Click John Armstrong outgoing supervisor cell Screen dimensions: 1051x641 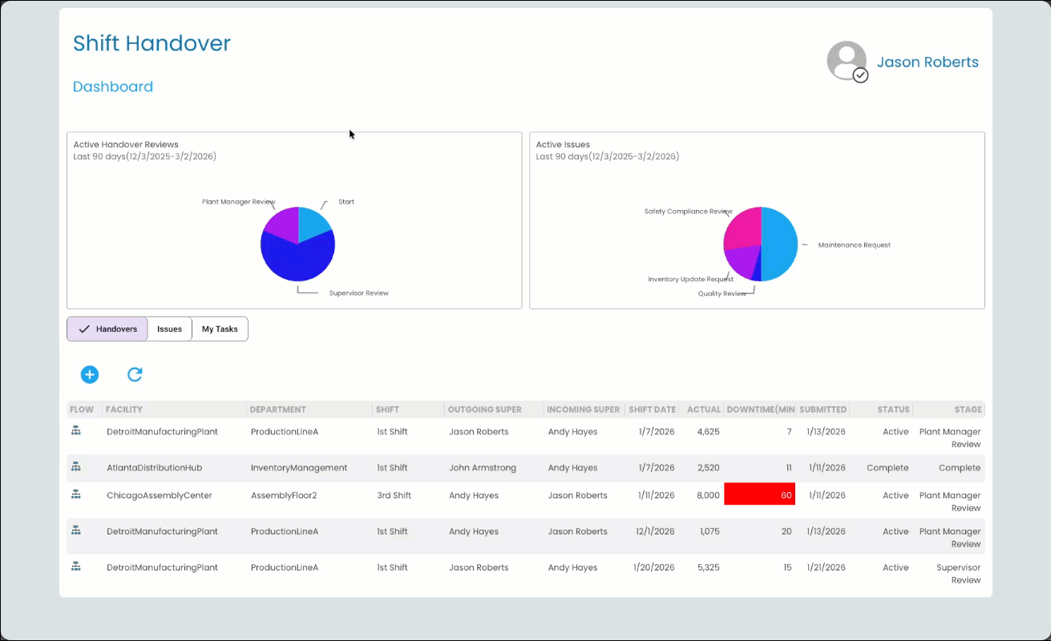tap(483, 468)
